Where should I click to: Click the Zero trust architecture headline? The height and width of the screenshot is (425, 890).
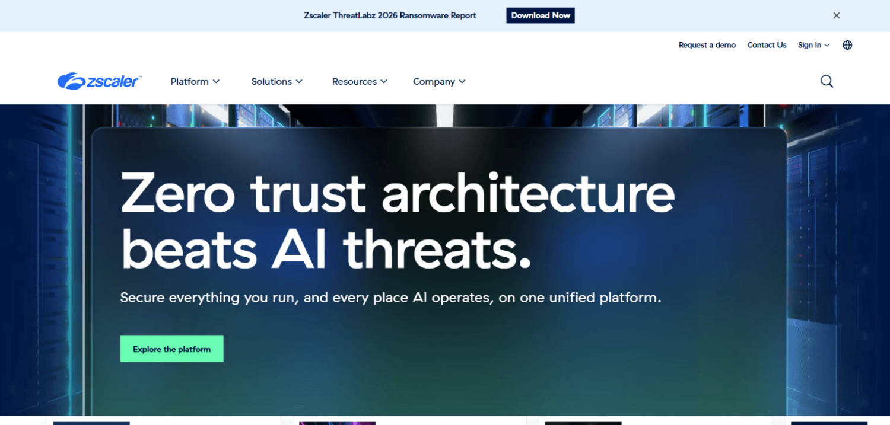click(398, 221)
